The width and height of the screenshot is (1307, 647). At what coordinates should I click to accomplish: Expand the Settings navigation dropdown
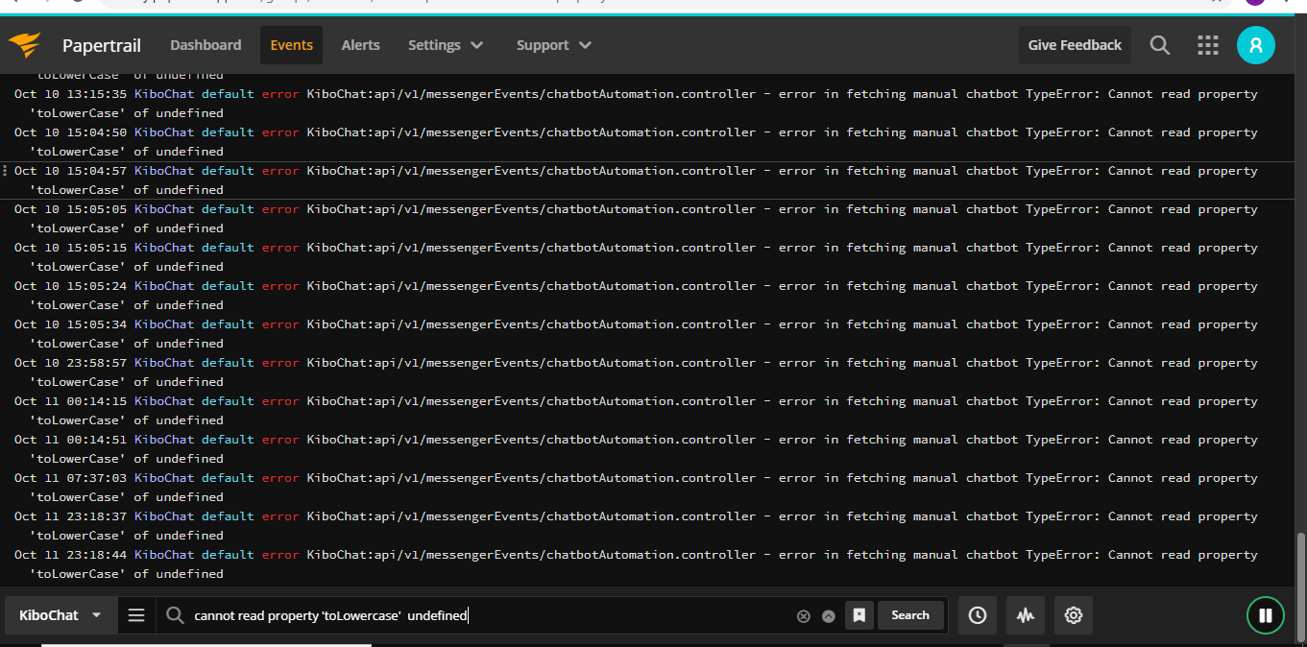pyautogui.click(x=445, y=44)
